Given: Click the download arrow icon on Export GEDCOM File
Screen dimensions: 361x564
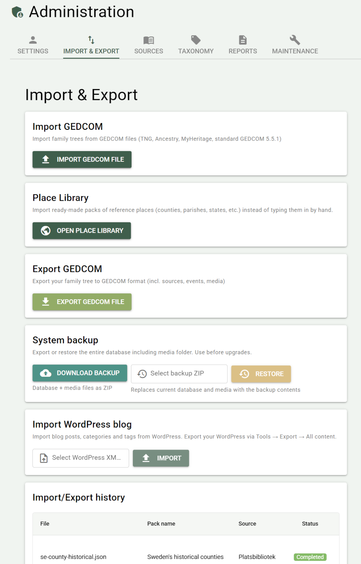Looking at the screenshot, I should 46,302.
